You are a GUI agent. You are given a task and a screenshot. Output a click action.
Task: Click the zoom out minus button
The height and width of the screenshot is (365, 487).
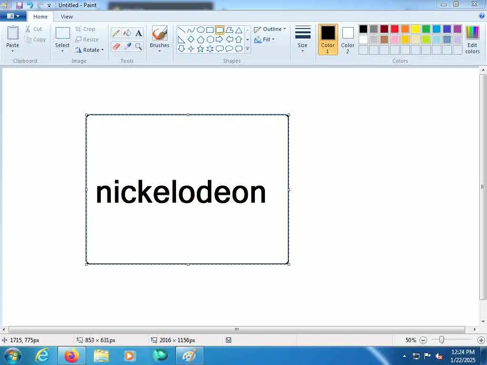tap(423, 340)
